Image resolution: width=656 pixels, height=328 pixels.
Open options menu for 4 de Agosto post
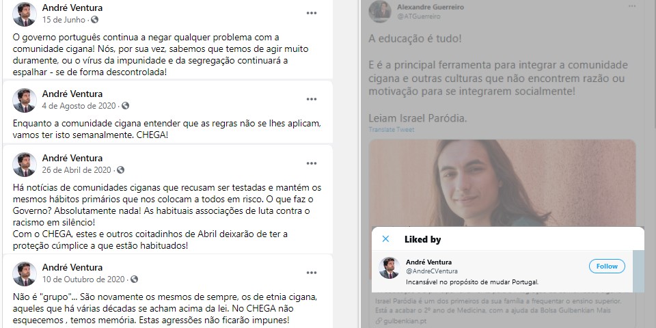(312, 99)
